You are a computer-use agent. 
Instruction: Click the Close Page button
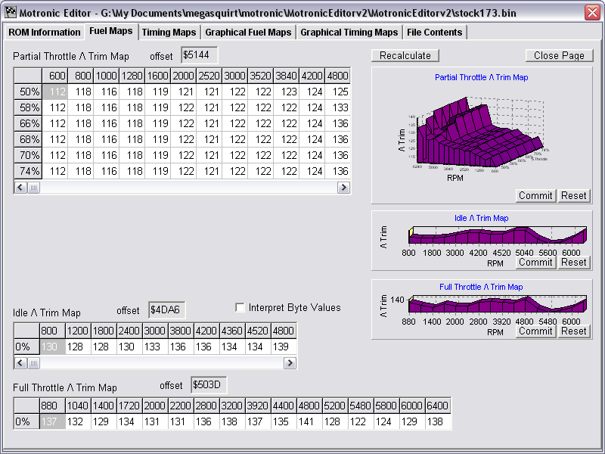[x=559, y=55]
